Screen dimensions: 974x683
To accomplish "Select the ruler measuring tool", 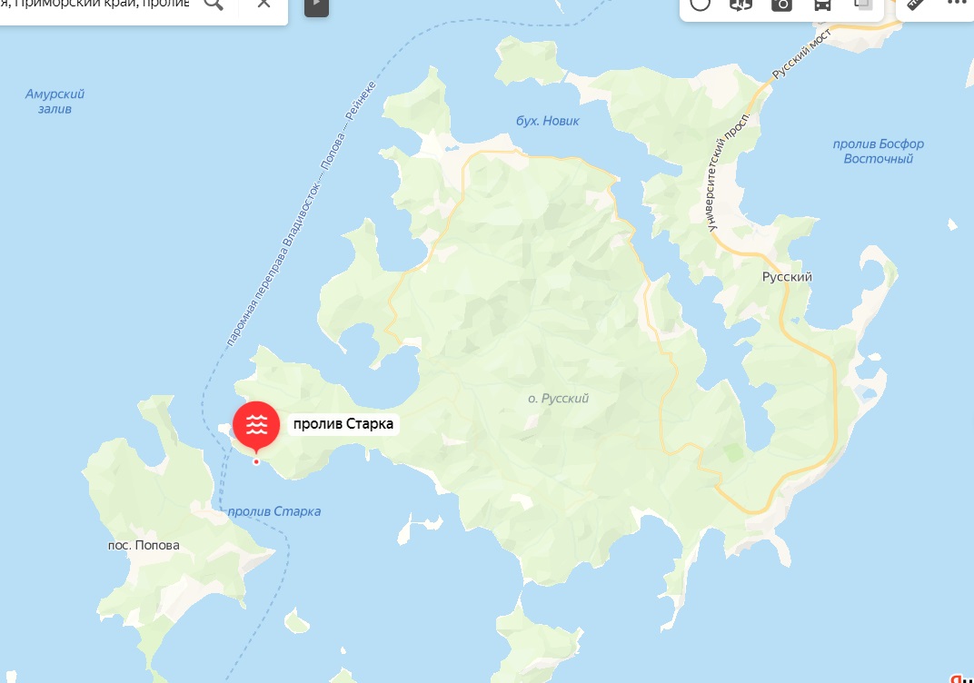I will [x=916, y=4].
